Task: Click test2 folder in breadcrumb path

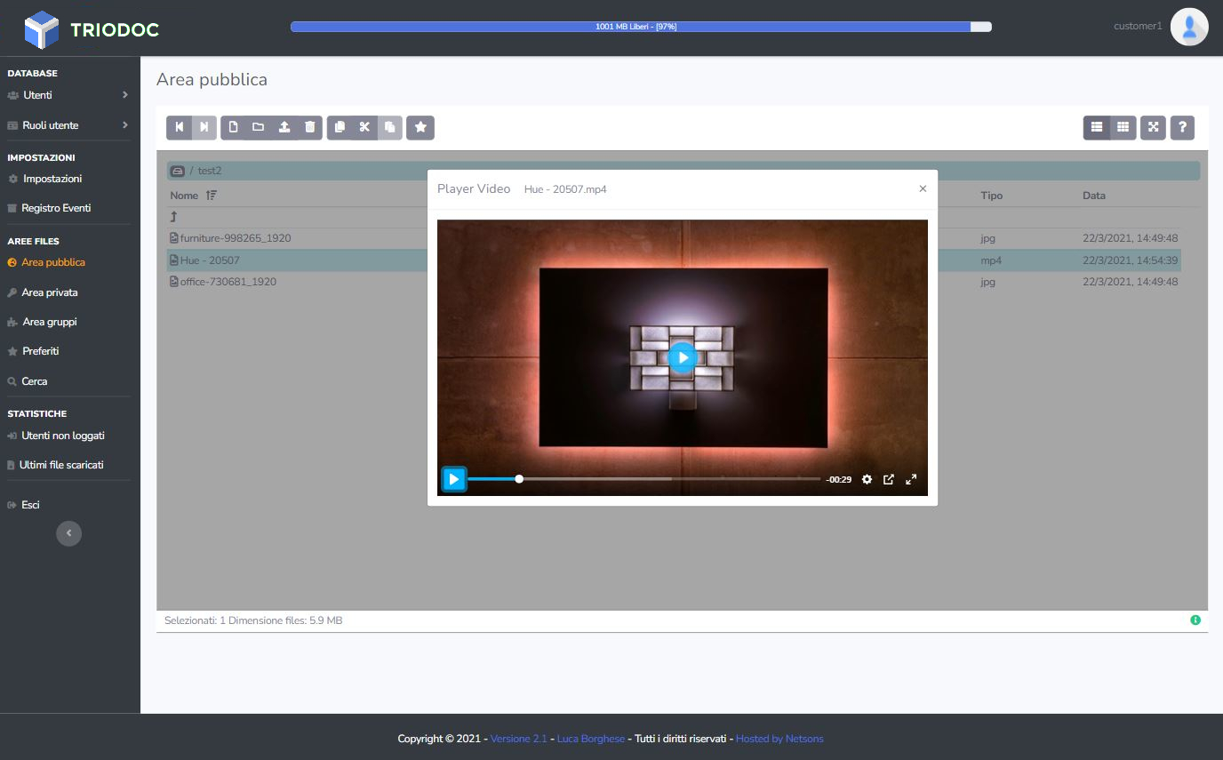Action: [210, 171]
